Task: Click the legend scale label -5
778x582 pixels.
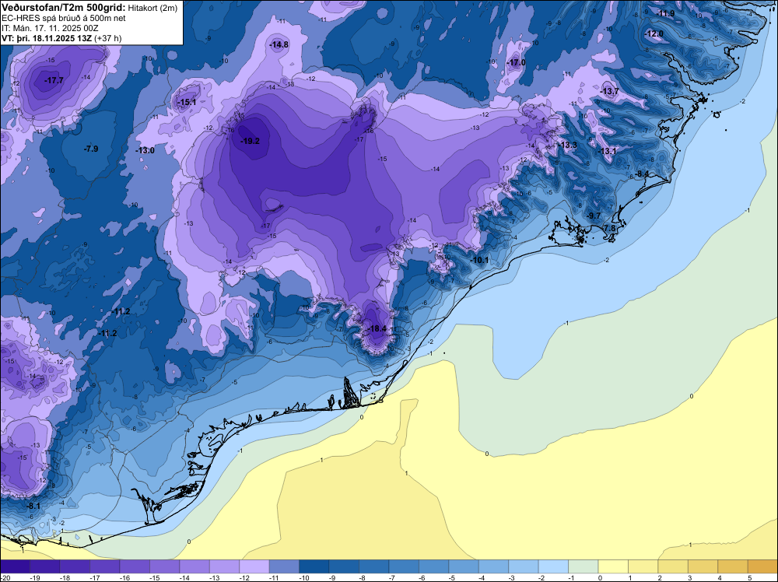Action: 453,577
